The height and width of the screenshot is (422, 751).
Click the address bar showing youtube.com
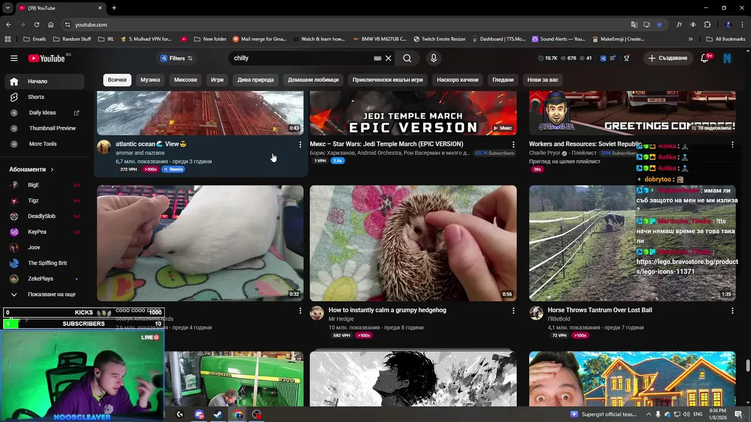click(346, 25)
